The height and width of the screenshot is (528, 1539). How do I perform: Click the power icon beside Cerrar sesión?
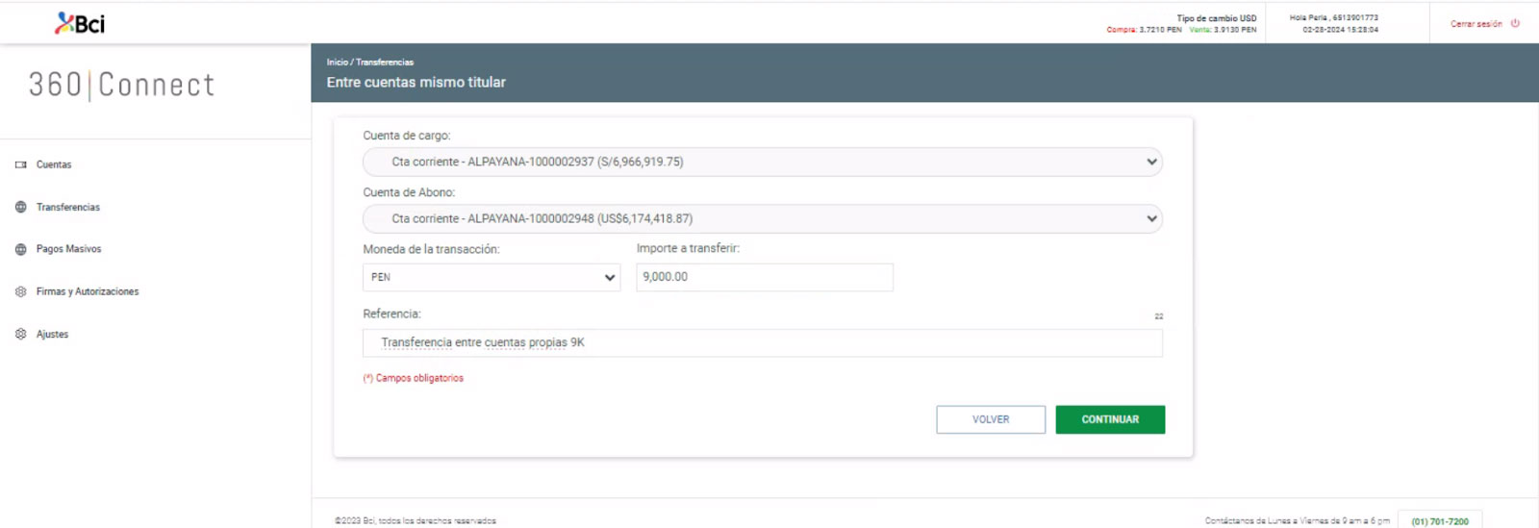click(1515, 23)
